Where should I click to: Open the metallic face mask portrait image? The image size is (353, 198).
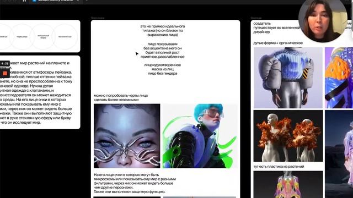click(x=127, y=136)
